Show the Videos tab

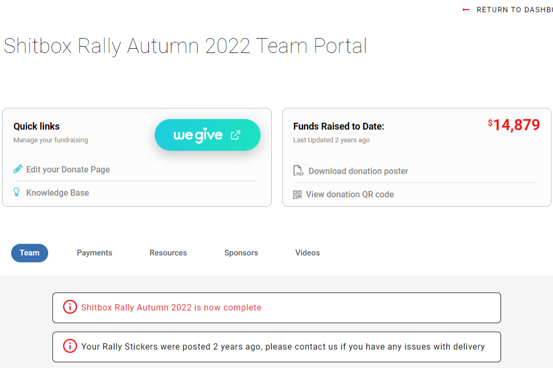[307, 253]
